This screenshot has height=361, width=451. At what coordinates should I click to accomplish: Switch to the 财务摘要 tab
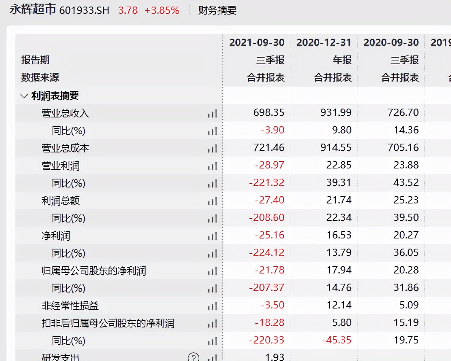point(217,11)
